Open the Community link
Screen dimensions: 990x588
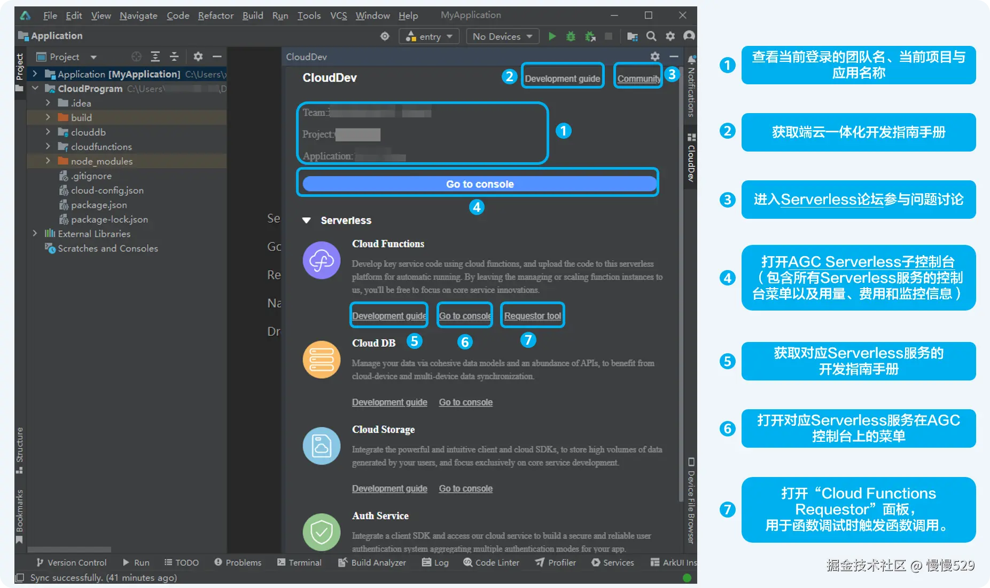coord(638,78)
